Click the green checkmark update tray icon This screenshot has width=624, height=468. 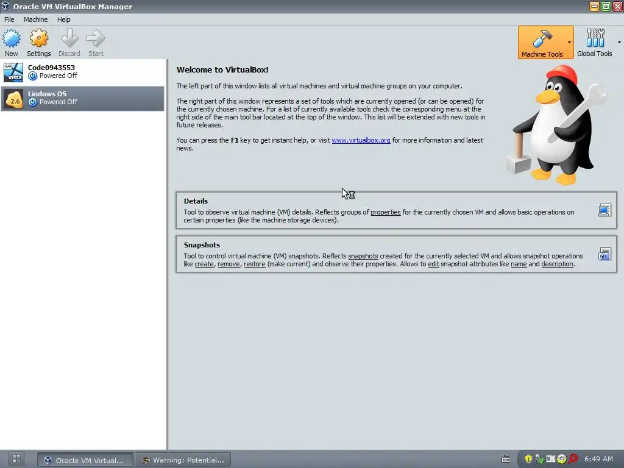540,459
